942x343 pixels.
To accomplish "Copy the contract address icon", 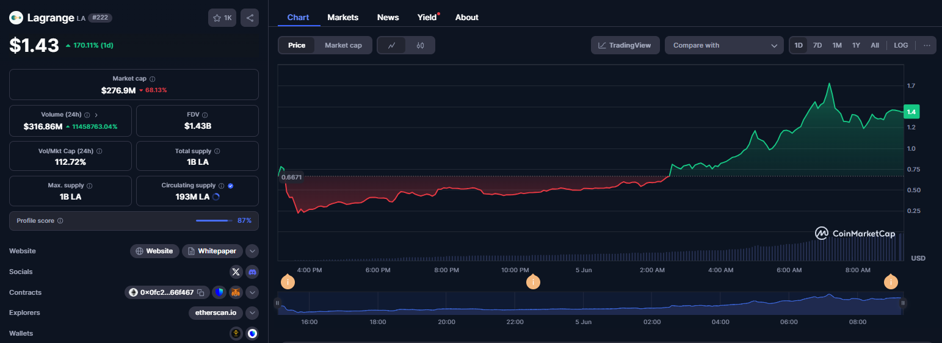I will point(201,293).
